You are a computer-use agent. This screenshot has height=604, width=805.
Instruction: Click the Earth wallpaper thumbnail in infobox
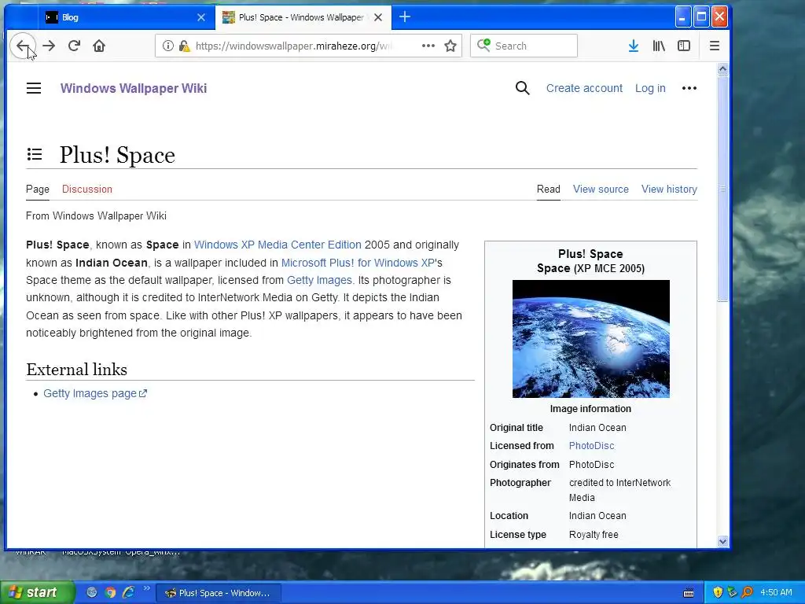coord(591,339)
